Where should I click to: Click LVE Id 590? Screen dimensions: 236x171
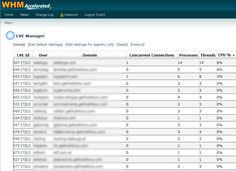click(x=17, y=139)
